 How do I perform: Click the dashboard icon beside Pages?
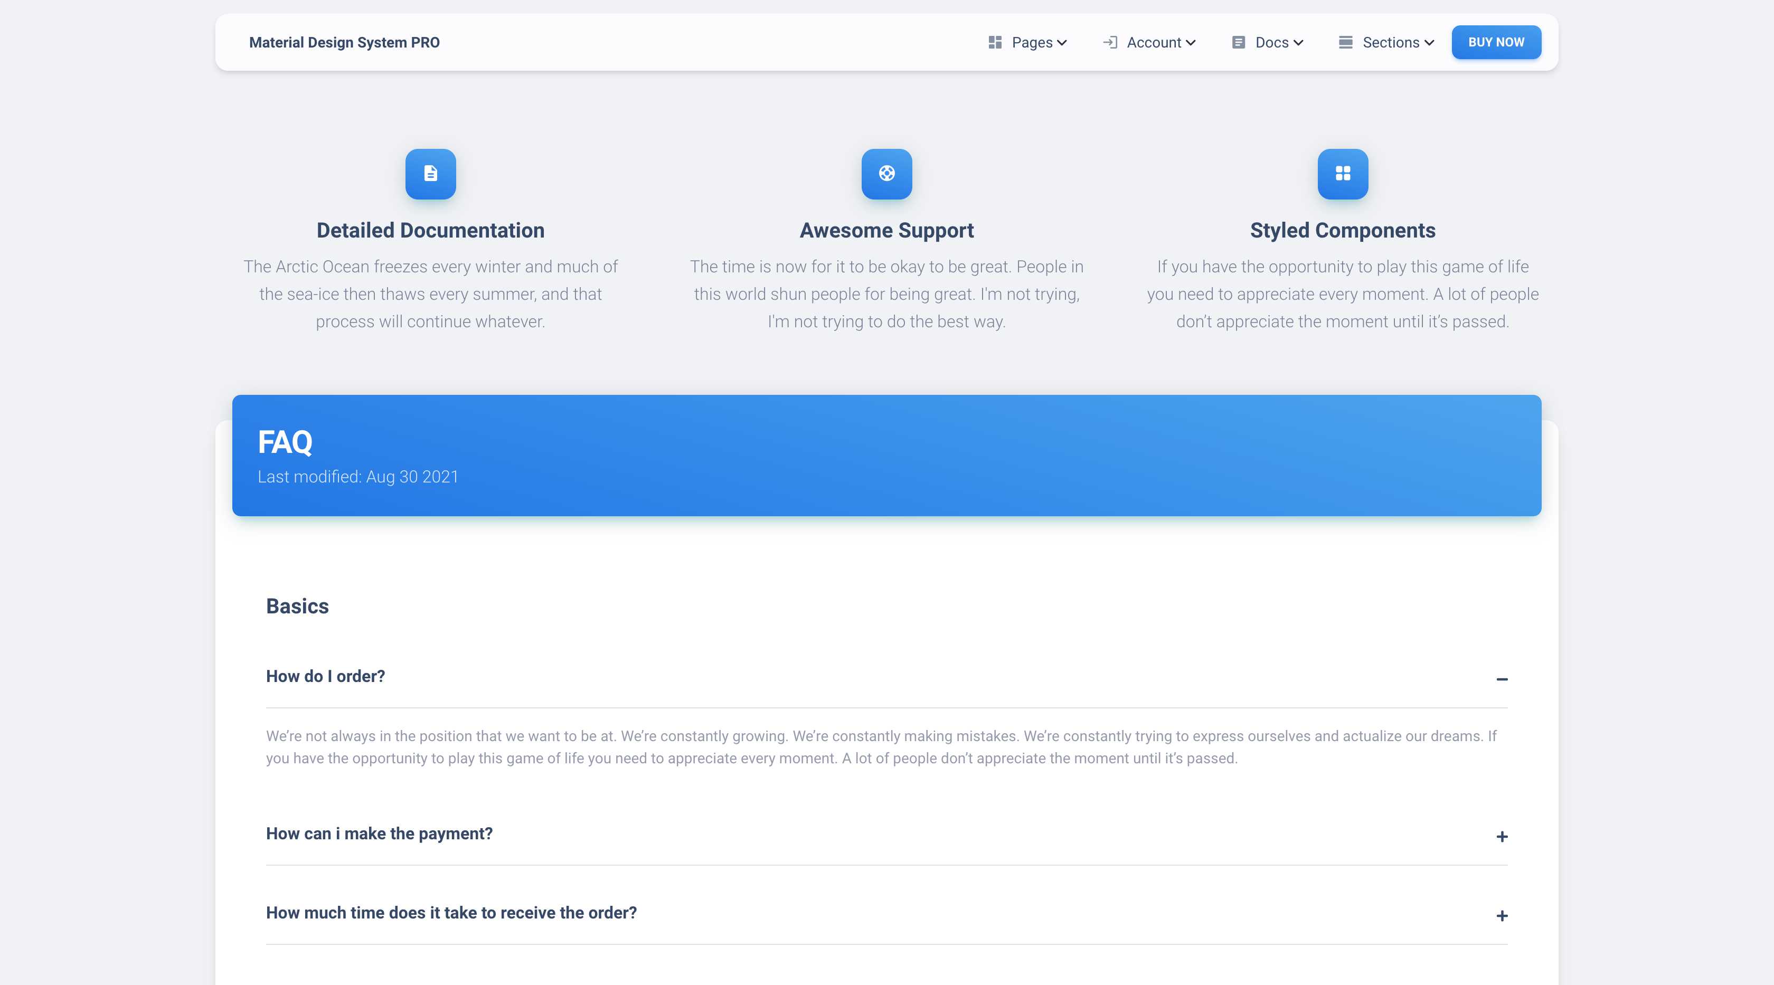(994, 43)
